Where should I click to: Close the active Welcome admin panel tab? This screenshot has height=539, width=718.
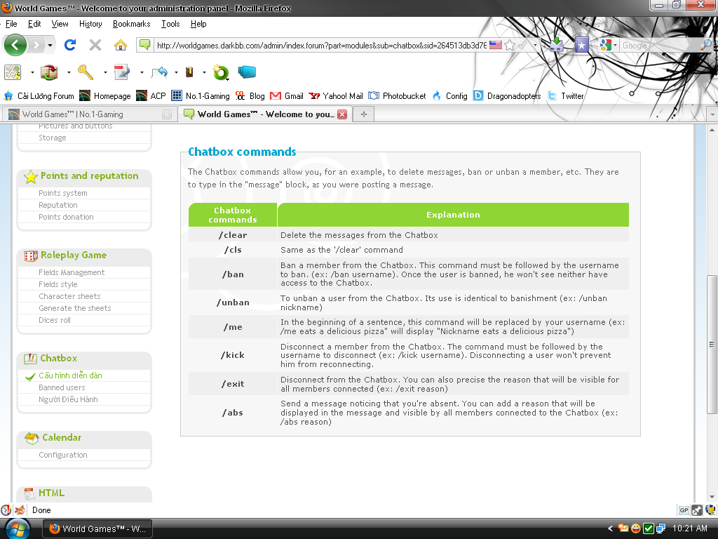342,114
